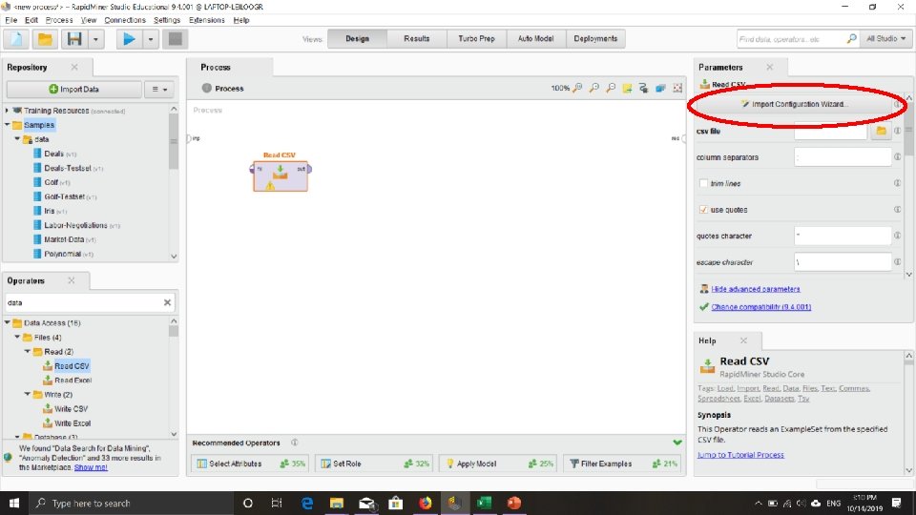Switch to the Results view
Viewport: 916px width, 515px height.
(x=417, y=38)
